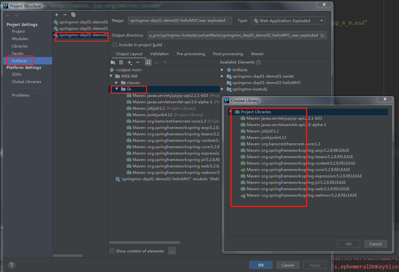Open the Post-processing tab
The height and width of the screenshot is (272, 399).
click(x=228, y=54)
